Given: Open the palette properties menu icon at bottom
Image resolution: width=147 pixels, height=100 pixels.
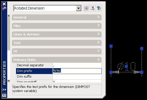Looking at the screenshot, I should 4,95.
